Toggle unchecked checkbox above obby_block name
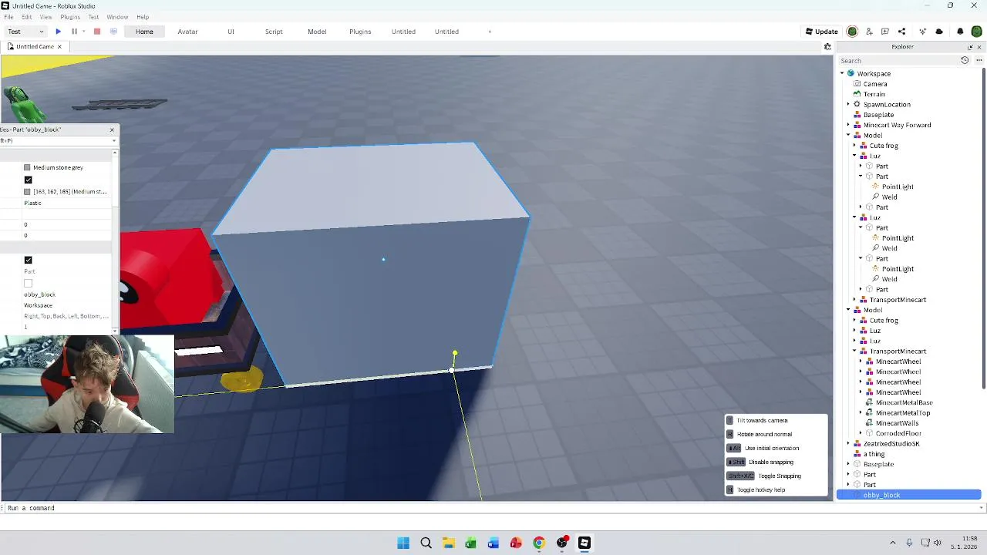The image size is (987, 555). [29, 283]
